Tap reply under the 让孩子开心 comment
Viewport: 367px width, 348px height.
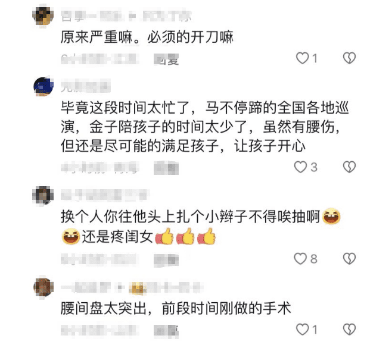click(x=166, y=168)
